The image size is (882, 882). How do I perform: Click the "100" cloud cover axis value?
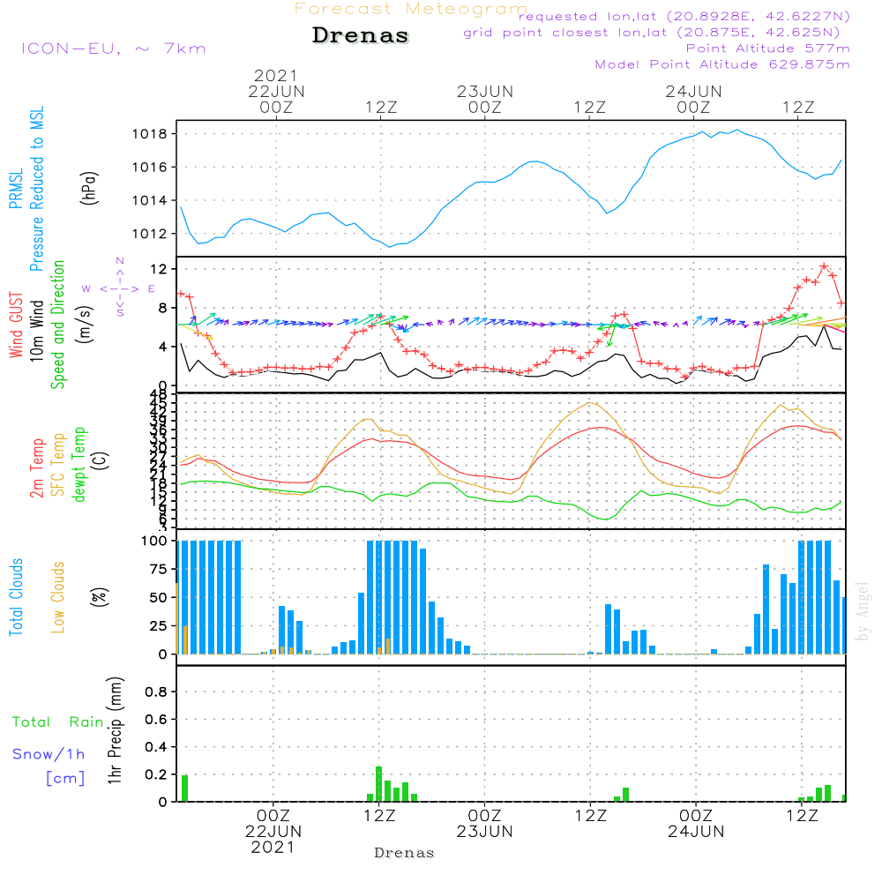pos(154,541)
